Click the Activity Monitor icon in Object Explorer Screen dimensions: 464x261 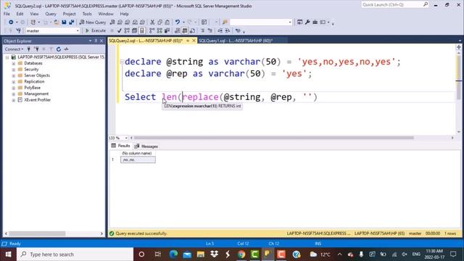[x=66, y=49]
